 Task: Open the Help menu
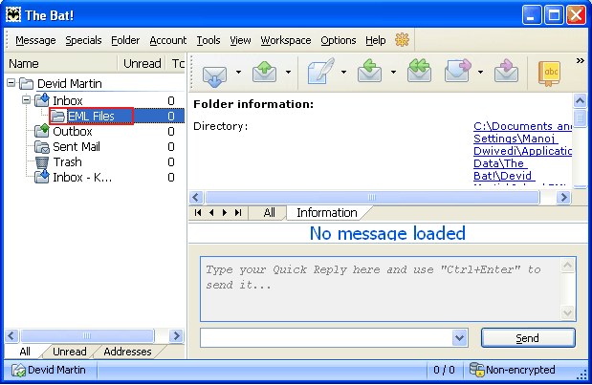[376, 40]
